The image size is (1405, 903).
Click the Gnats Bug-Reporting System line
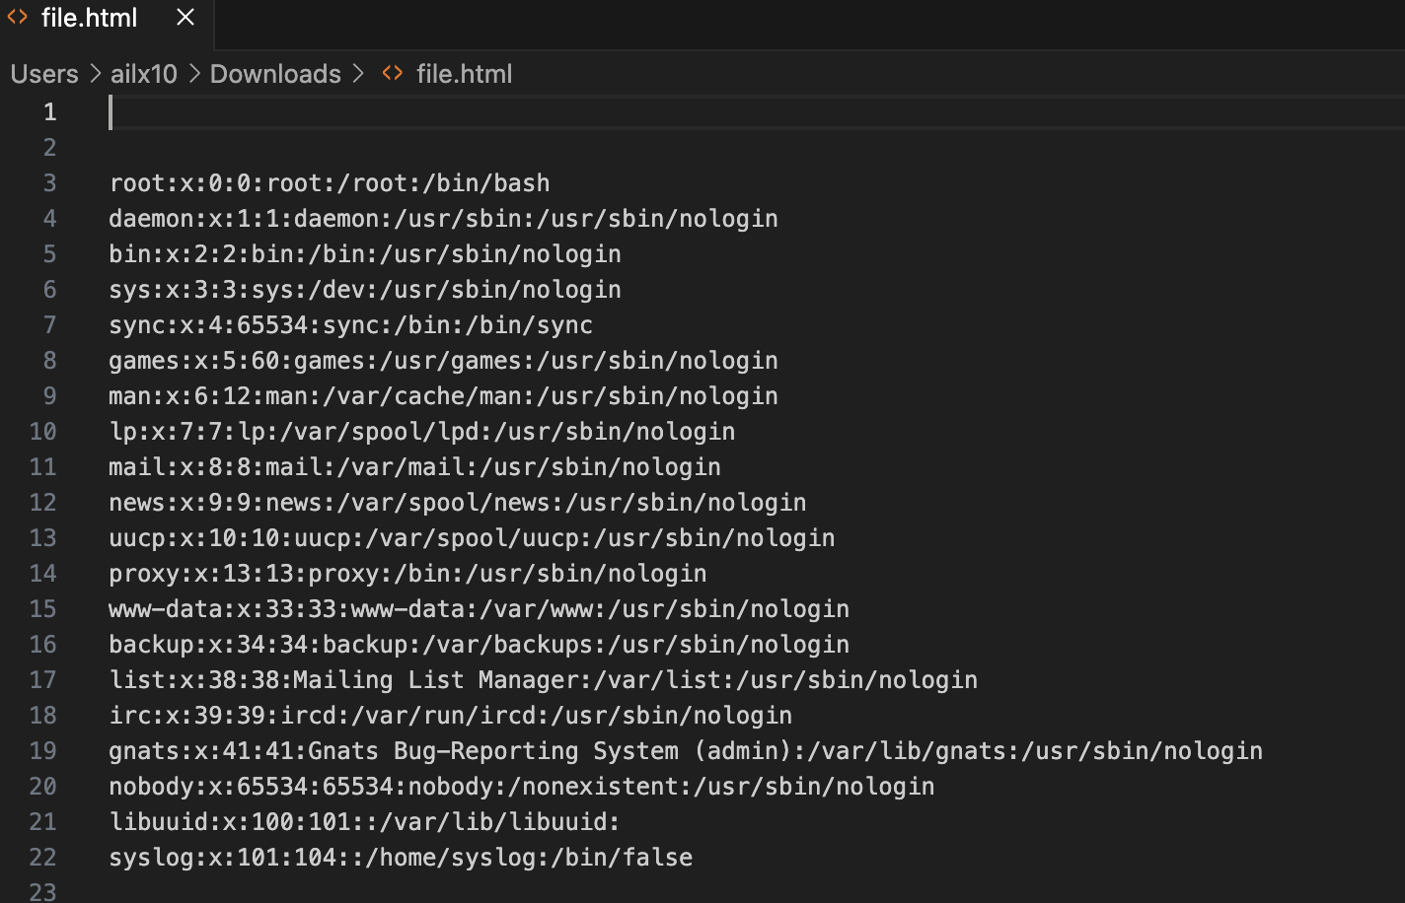coord(685,751)
